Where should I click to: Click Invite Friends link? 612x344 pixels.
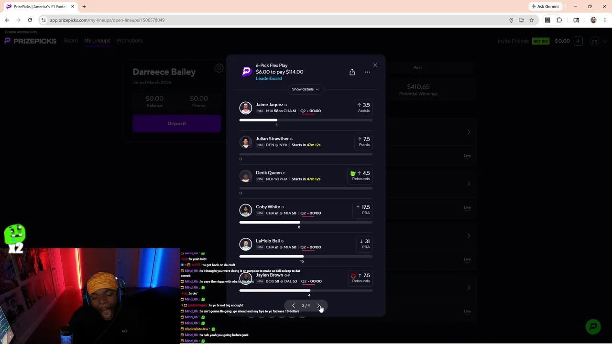coord(513,41)
